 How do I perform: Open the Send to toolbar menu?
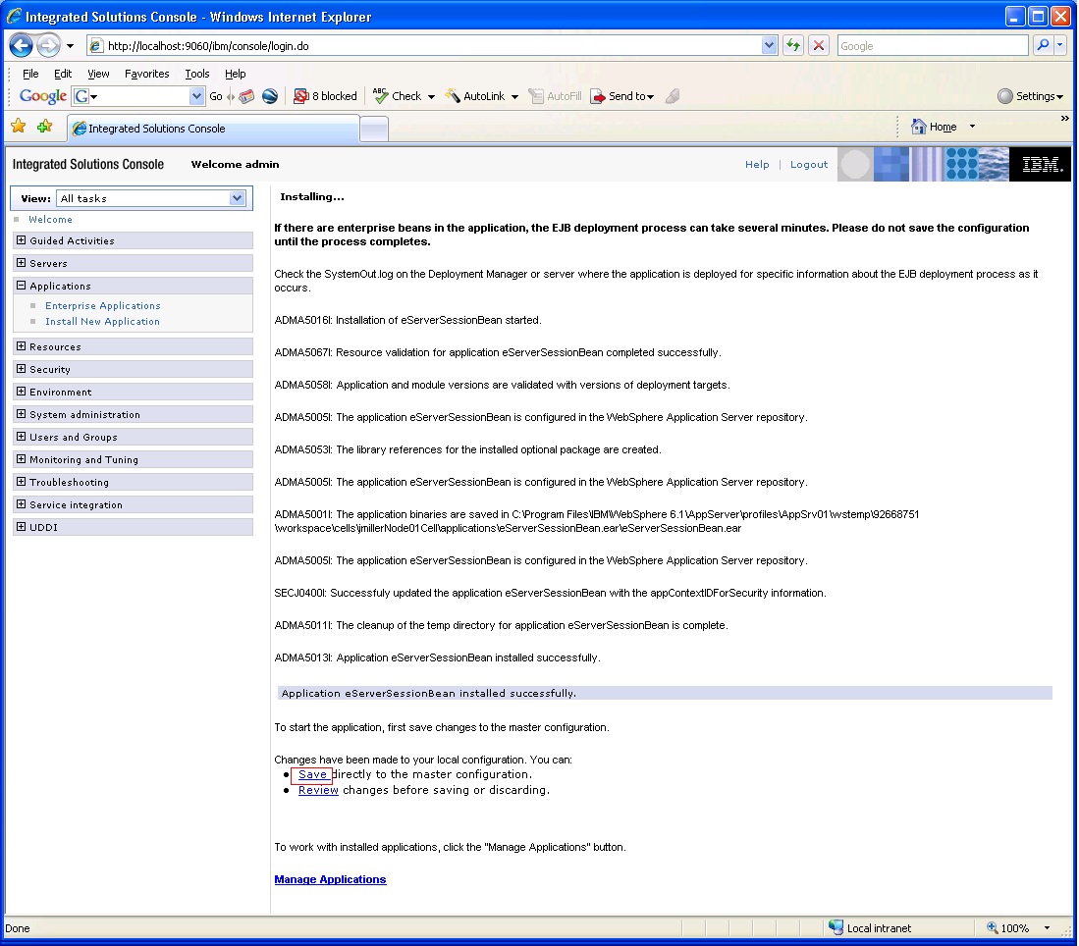click(622, 96)
